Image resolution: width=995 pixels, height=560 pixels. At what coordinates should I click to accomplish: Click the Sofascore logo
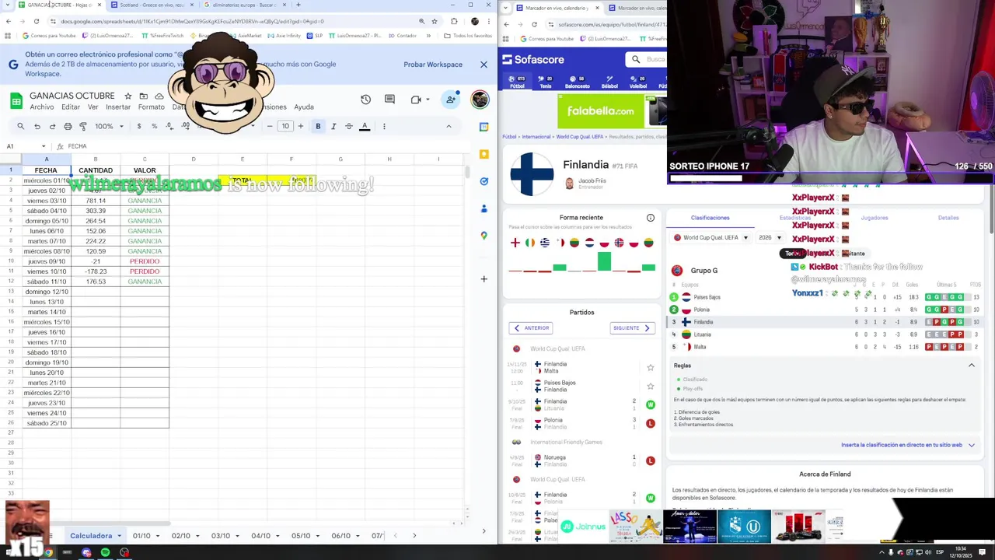[x=533, y=59]
